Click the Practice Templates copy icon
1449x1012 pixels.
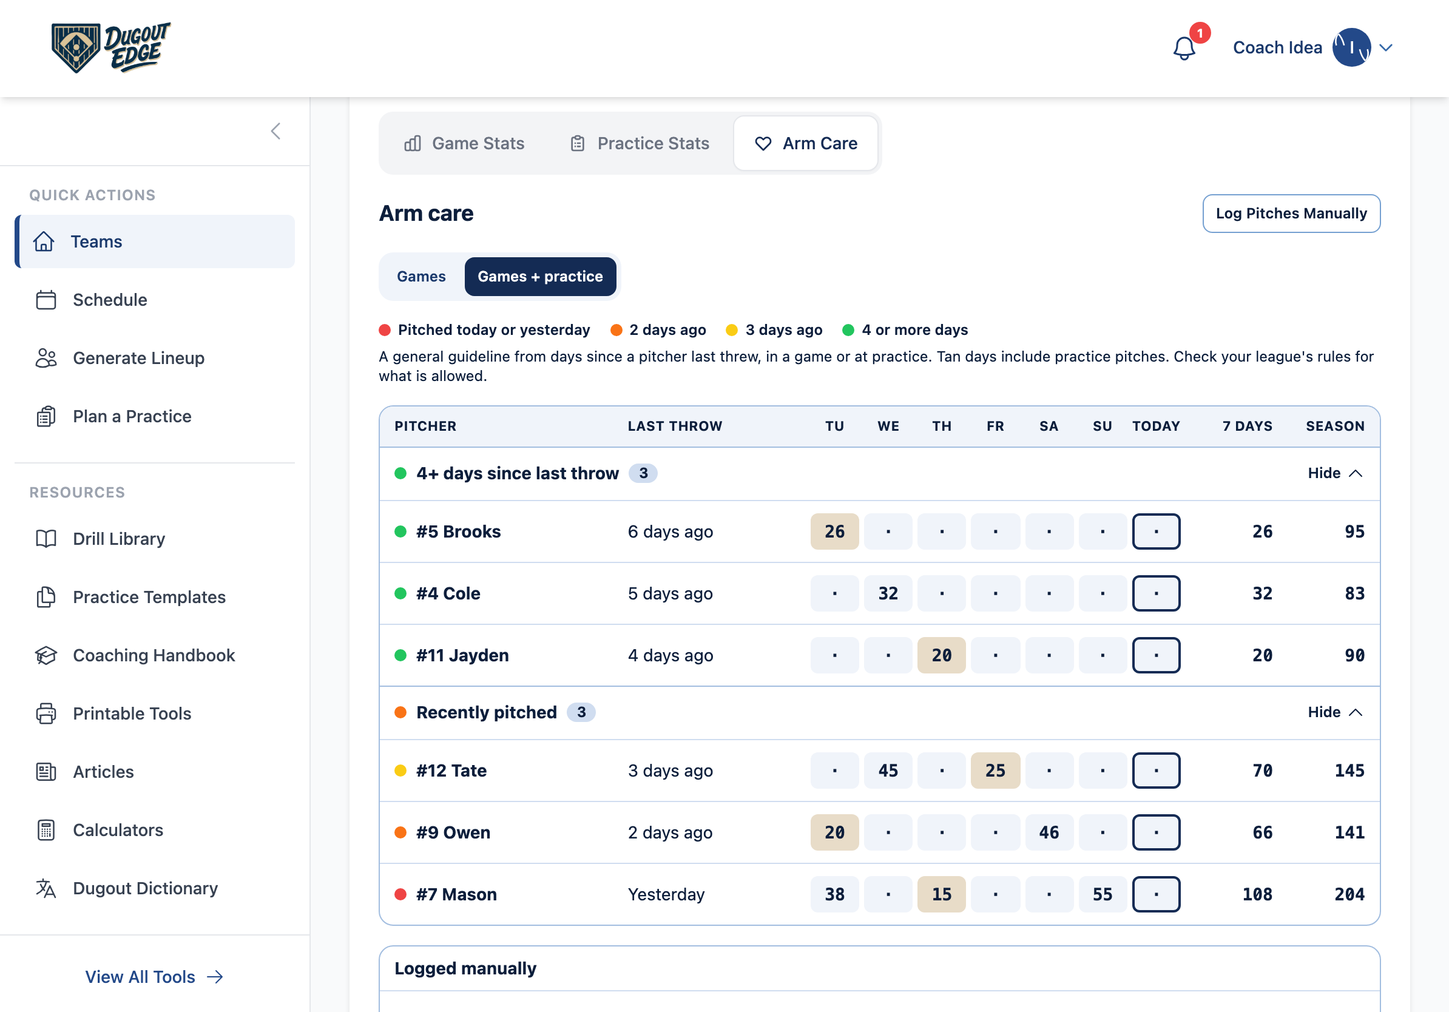[46, 597]
